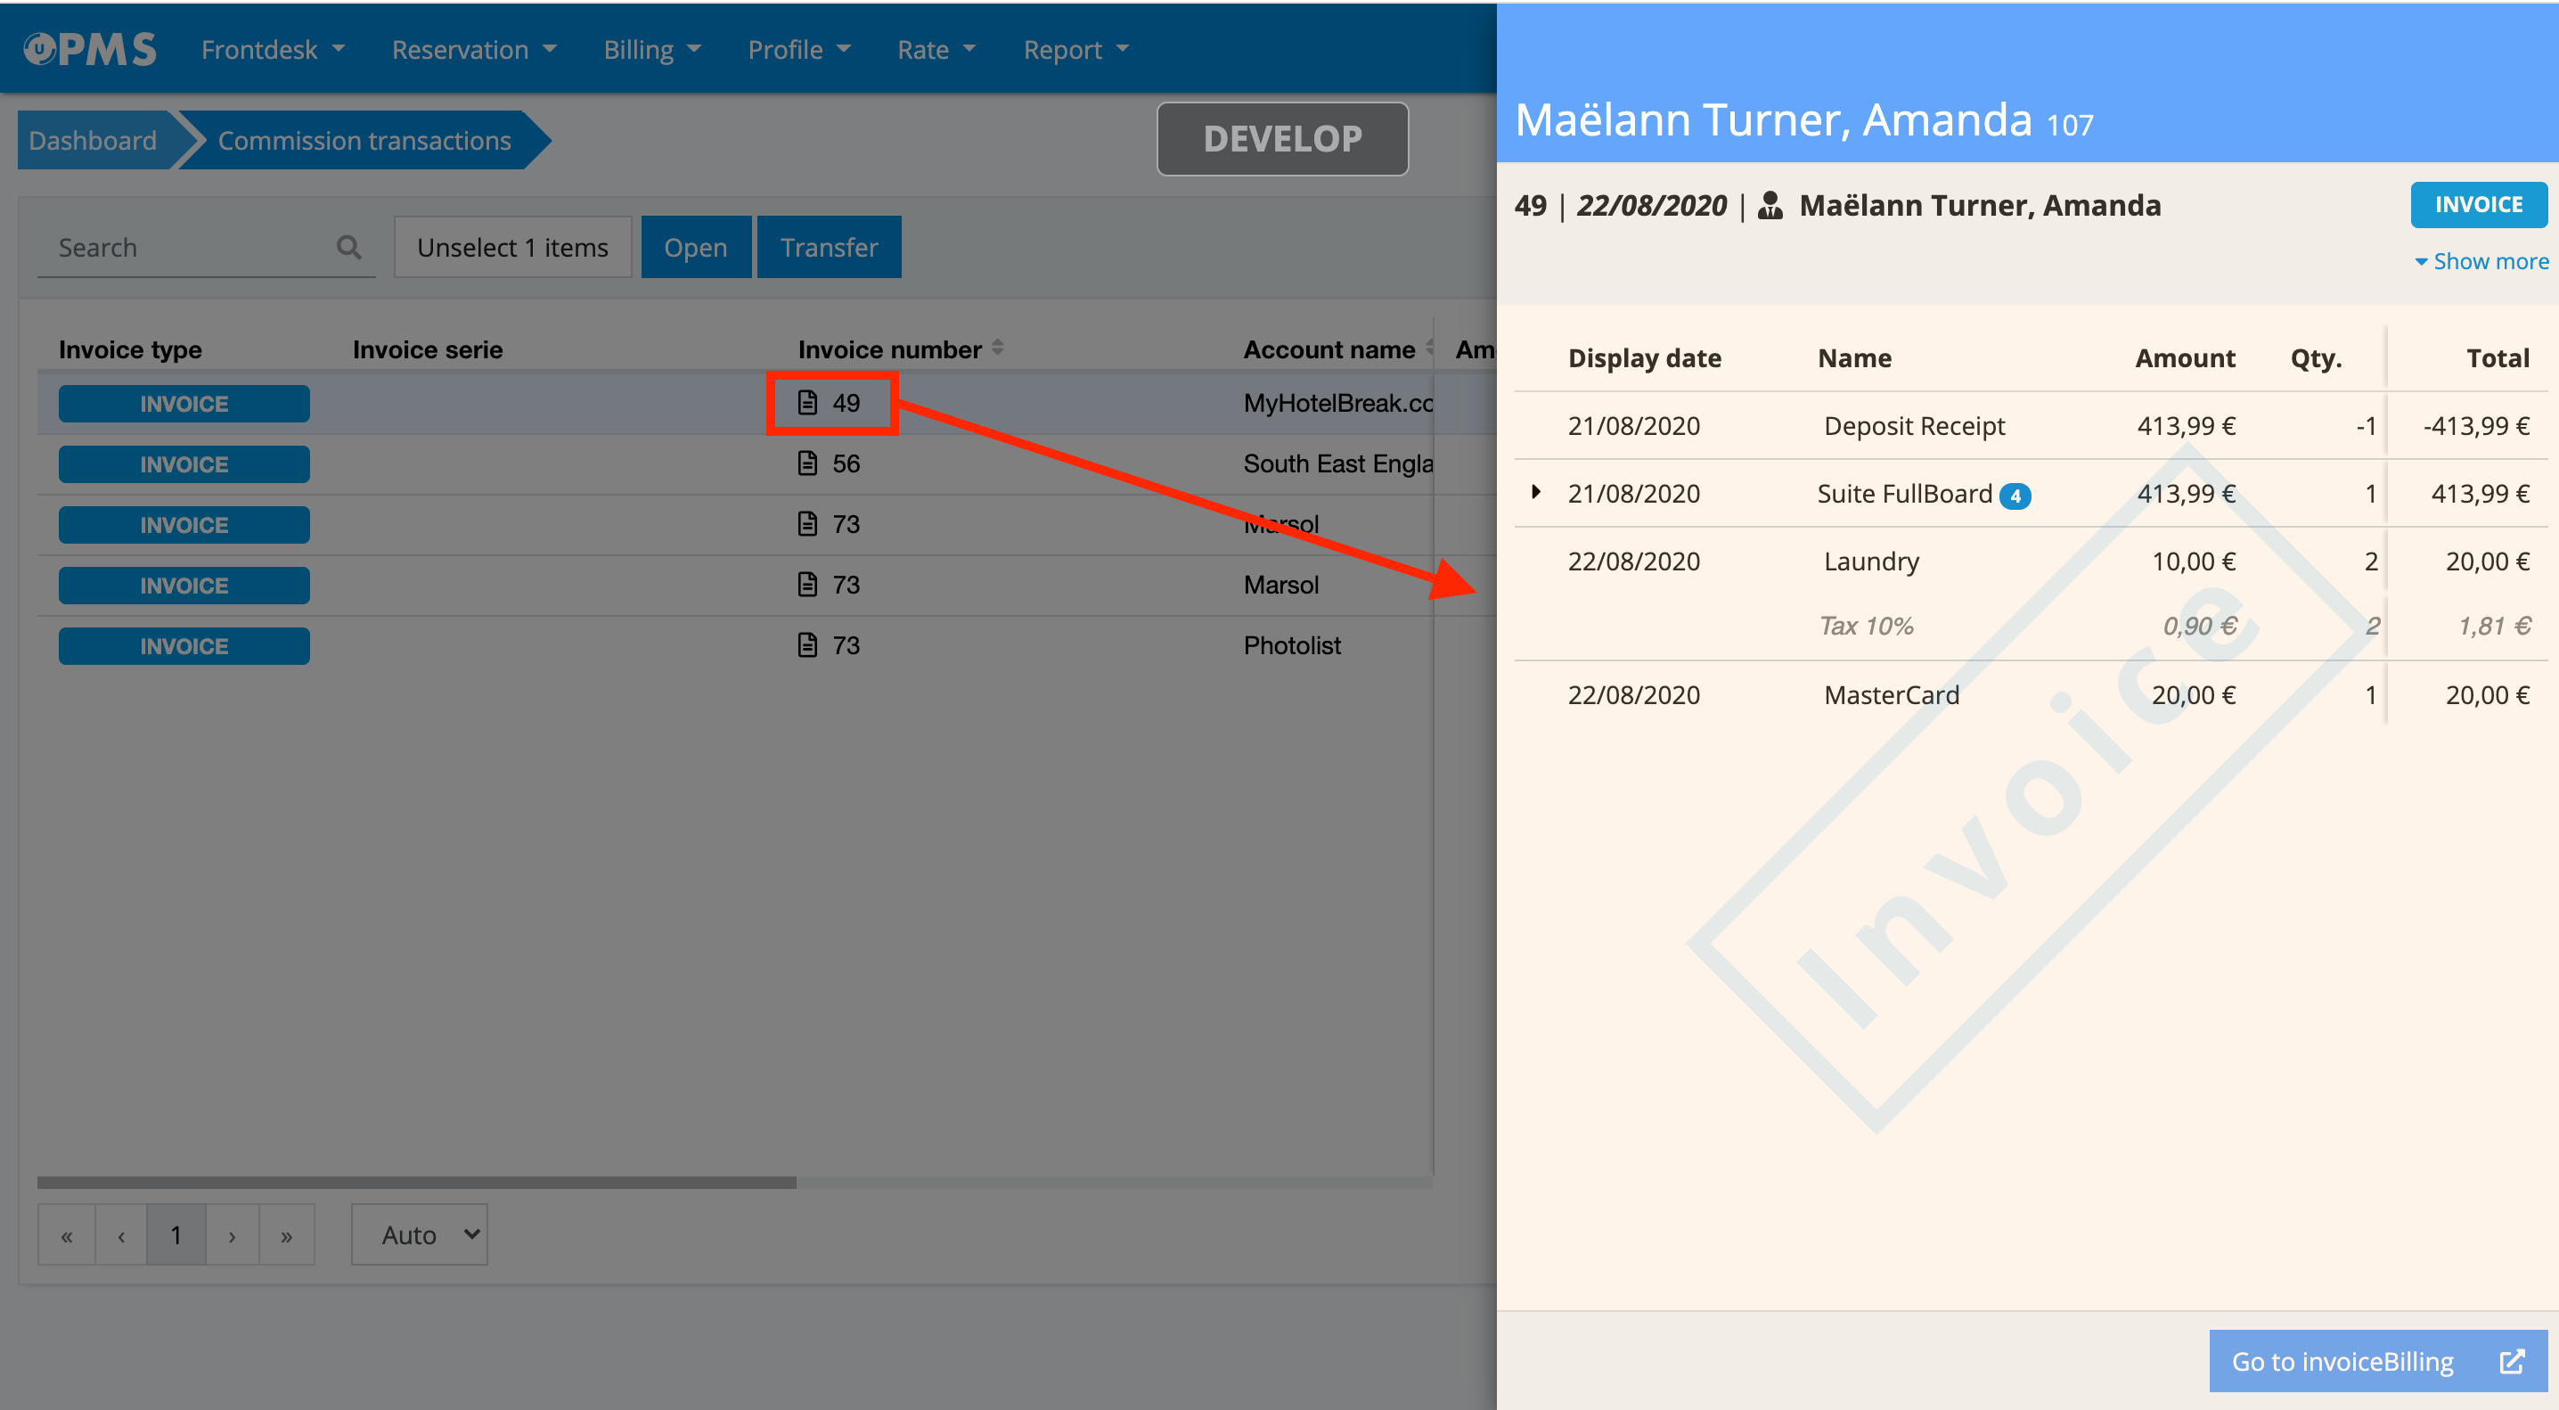The width and height of the screenshot is (2559, 1410).
Task: Go to Dashboard breadcrumb
Action: click(x=93, y=140)
